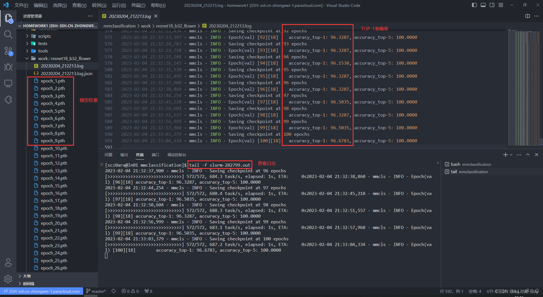
Task: Click the explorer panel more actions ellipsis
Action: (x=90, y=16)
